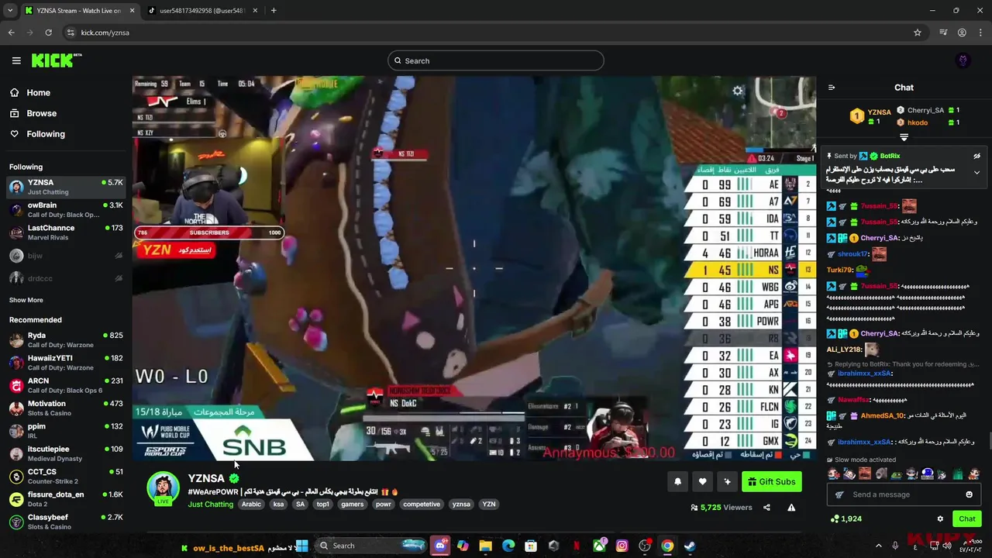Open the emoji picker in chat

click(x=969, y=494)
